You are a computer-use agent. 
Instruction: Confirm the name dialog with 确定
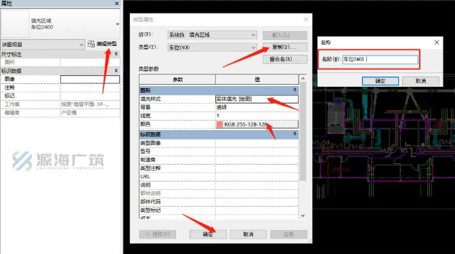point(380,81)
